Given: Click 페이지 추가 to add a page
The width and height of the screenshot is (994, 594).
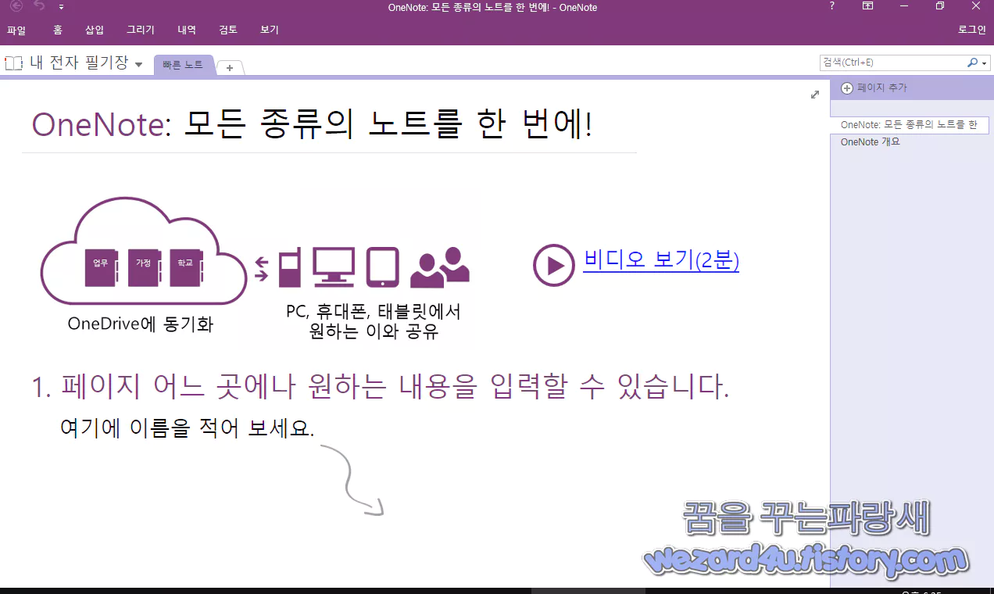Looking at the screenshot, I should coord(881,88).
